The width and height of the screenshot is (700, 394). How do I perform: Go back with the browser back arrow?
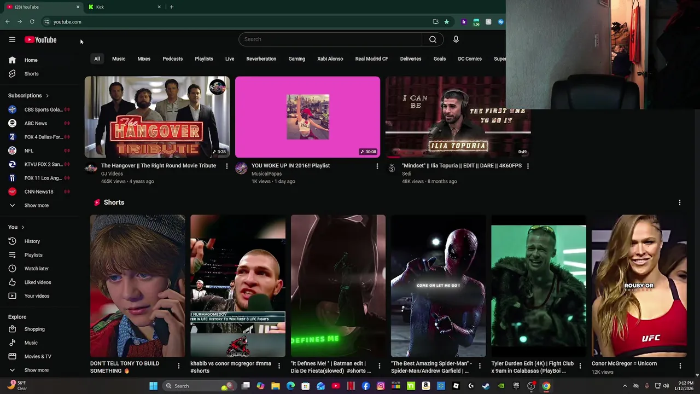click(x=7, y=22)
